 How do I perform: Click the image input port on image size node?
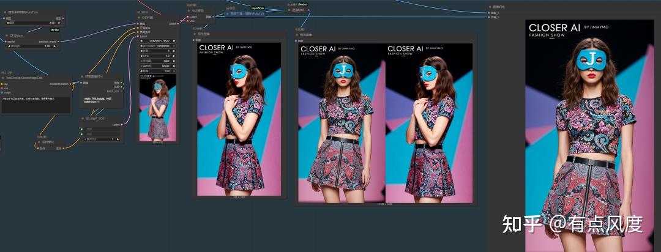coord(81,83)
